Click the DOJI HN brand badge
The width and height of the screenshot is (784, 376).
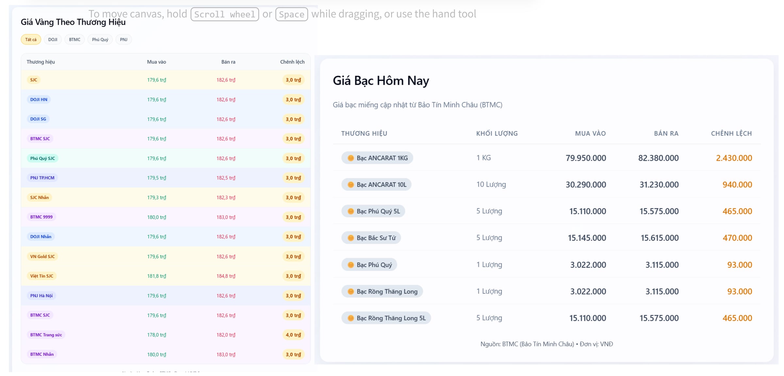(x=39, y=99)
